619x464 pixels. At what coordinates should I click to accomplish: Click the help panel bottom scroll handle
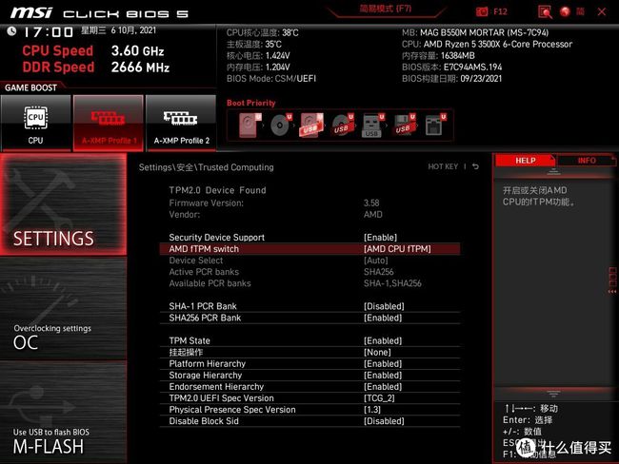[553, 393]
